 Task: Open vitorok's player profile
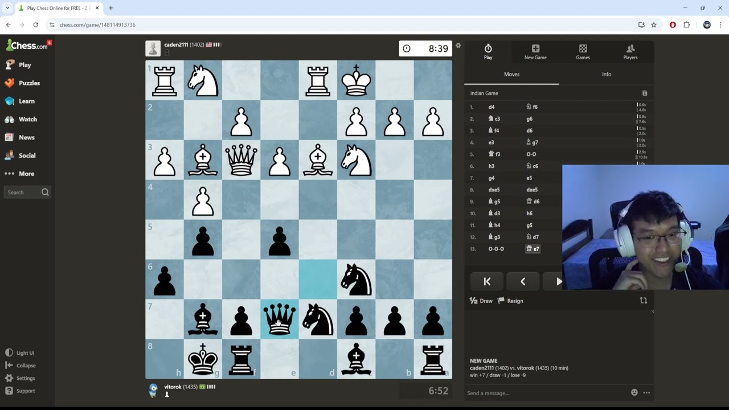(173, 387)
